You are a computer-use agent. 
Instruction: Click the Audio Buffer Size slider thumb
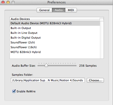pos(46,65)
